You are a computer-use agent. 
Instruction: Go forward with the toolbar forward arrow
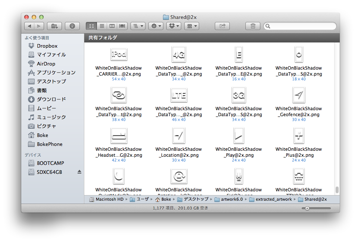[39, 26]
